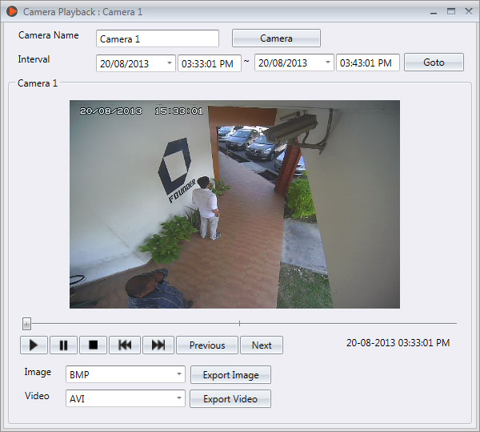Minimize the Camera Playback window
The image size is (480, 432).
433,12
